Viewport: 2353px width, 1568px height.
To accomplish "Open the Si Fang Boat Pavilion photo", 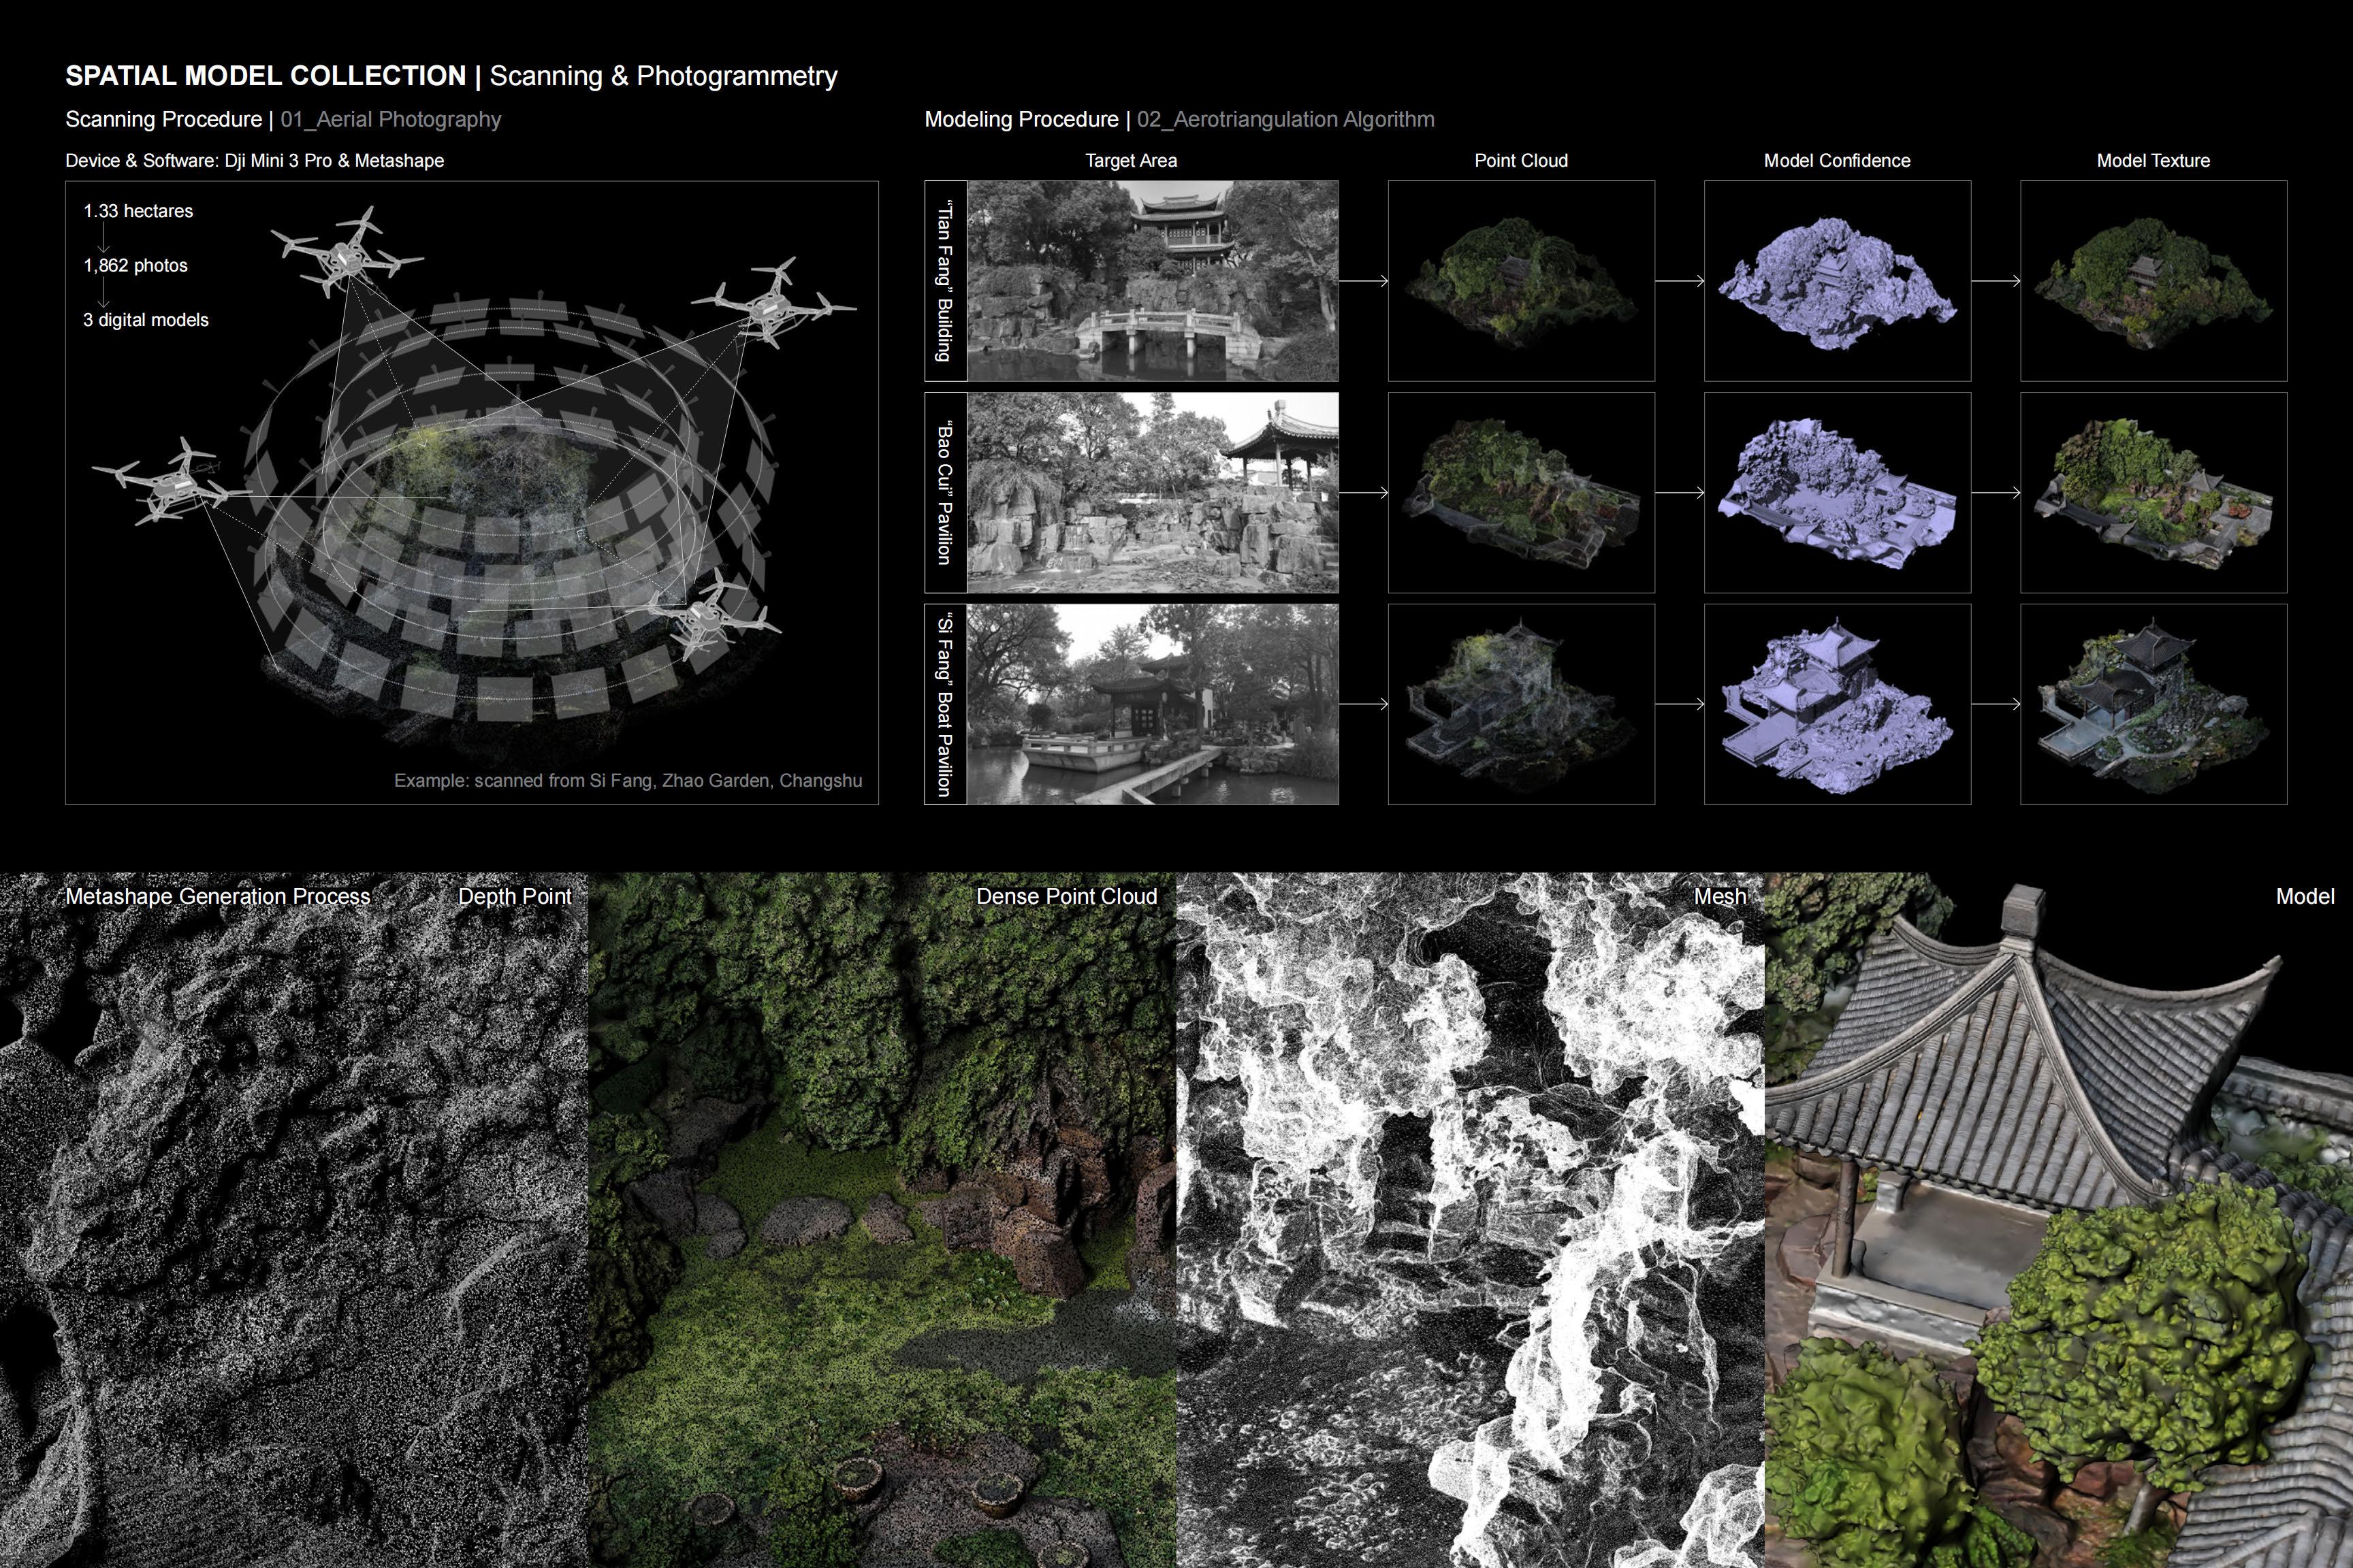I will 1153,704.
